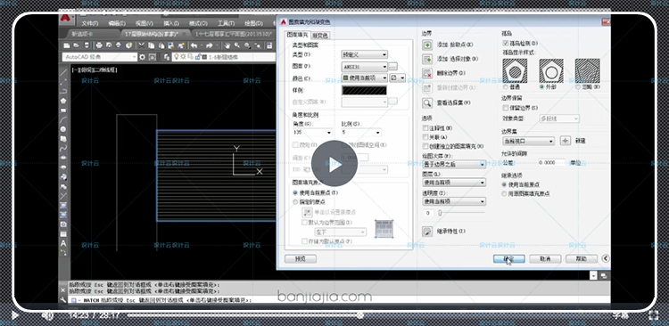Viewport: 669px width, 326px height.
Task: Open pattern browser ellipsis button beside ANSI31
Action: (x=393, y=67)
